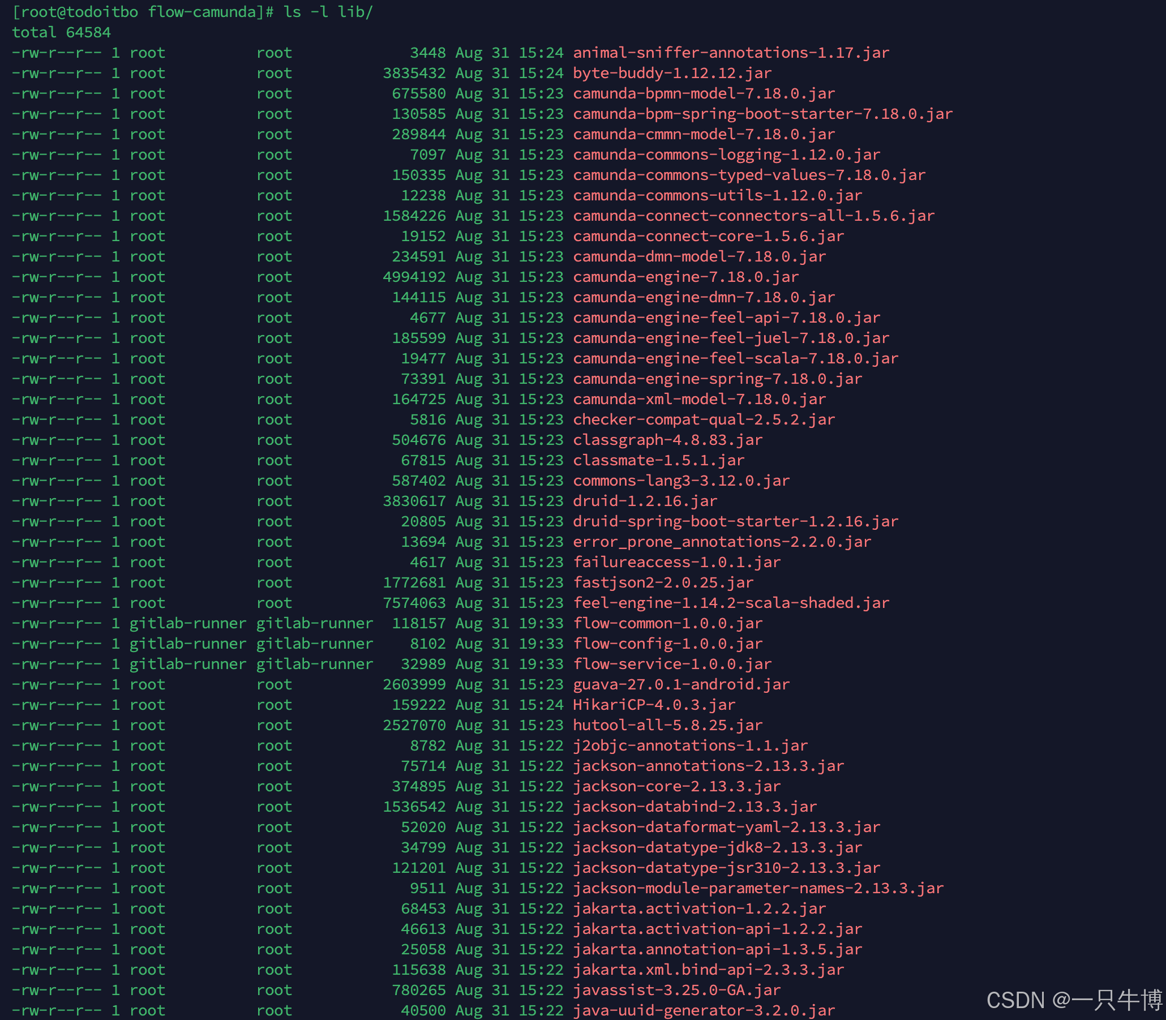Click the animal-sniffer-annotations-1.17.jar filename

coord(731,53)
